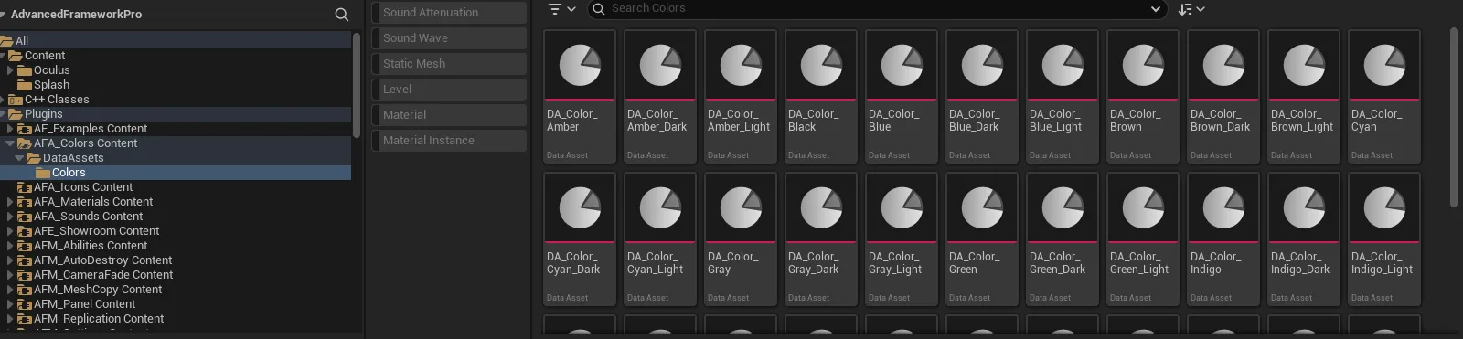Select the DA_Color_Indigo_Light asset icon
The height and width of the screenshot is (339, 1463).
[x=1384, y=208]
